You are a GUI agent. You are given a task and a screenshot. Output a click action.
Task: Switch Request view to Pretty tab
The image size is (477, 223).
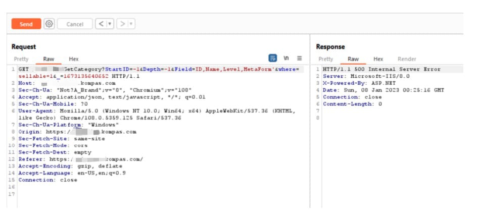[x=21, y=59]
